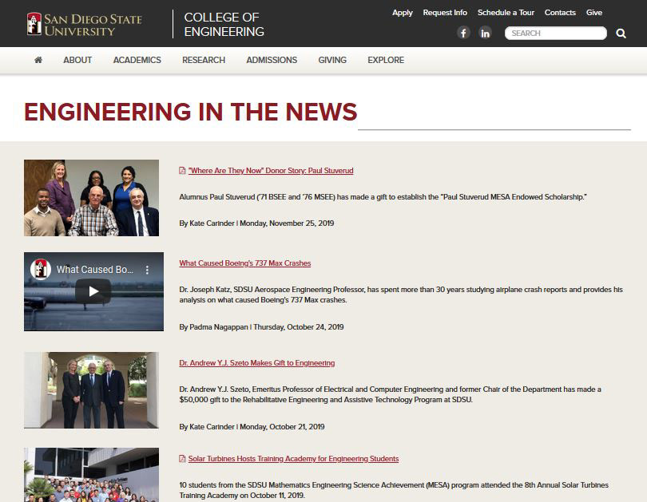Click the Engineering in the News heading
Viewport: 647px width, 502px height.
point(191,112)
